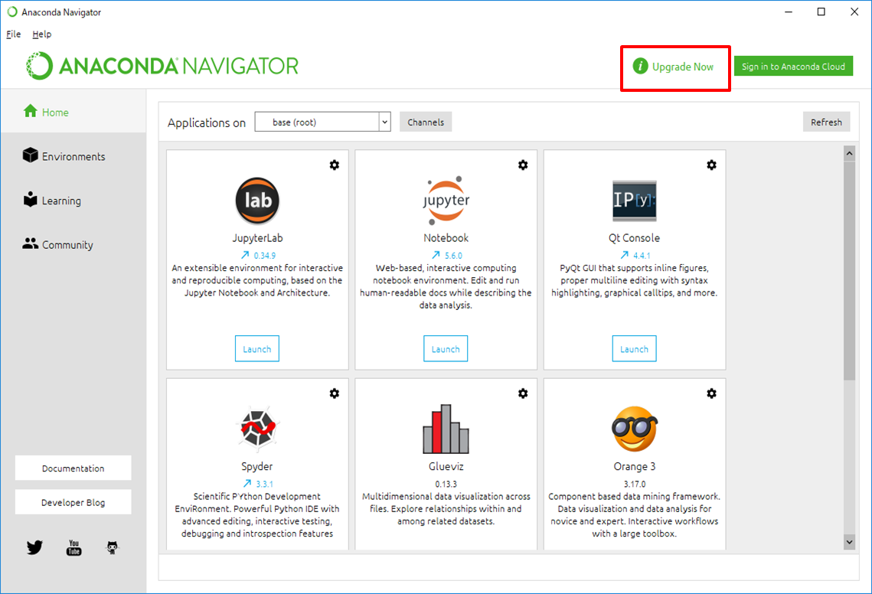Click scrollbar up arrow
The height and width of the screenshot is (594, 872).
849,153
